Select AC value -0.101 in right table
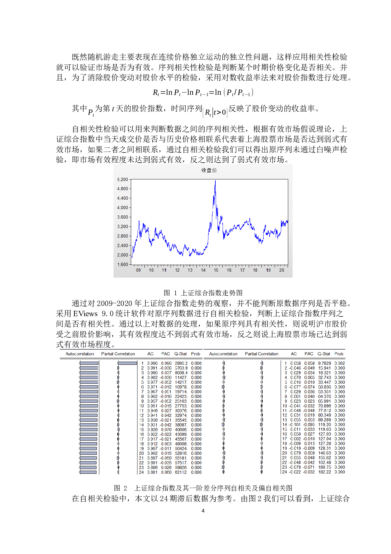 click(295, 425)
